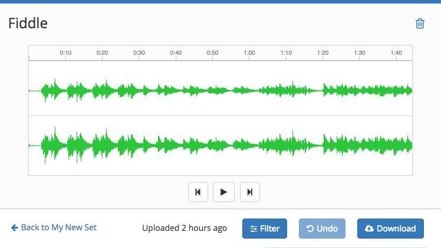The width and height of the screenshot is (441, 248).
Task: Undo the last change
Action: [322, 229]
